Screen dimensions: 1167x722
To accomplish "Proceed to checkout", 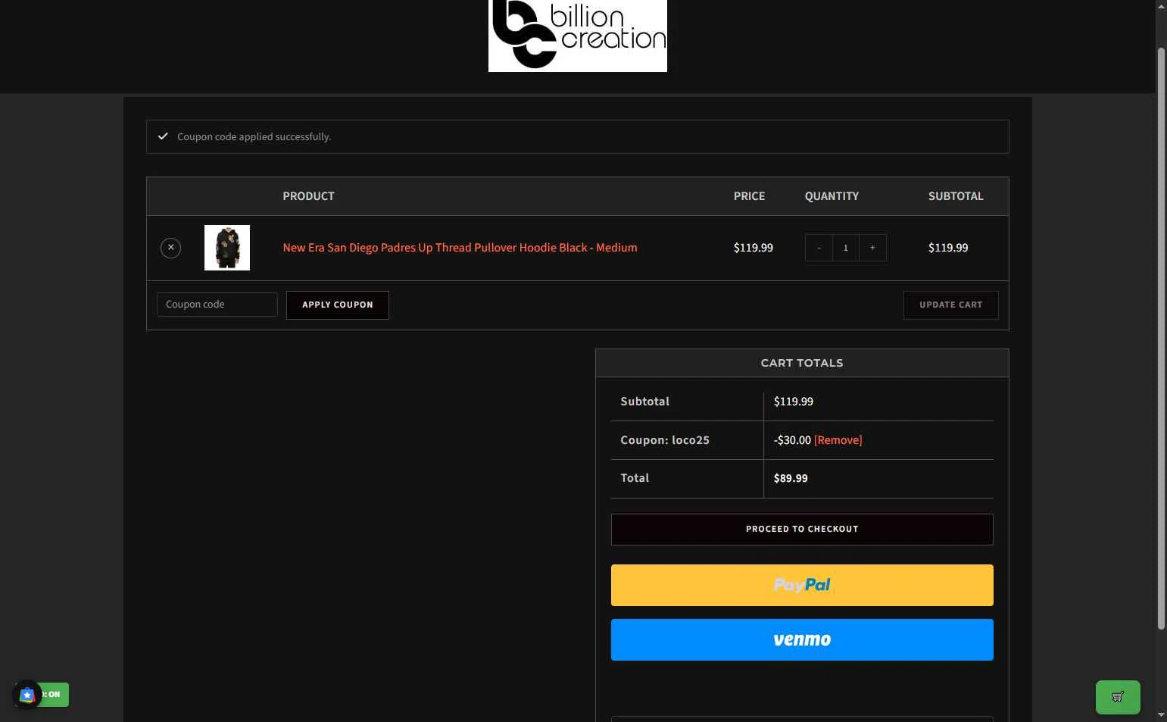I will (x=802, y=530).
